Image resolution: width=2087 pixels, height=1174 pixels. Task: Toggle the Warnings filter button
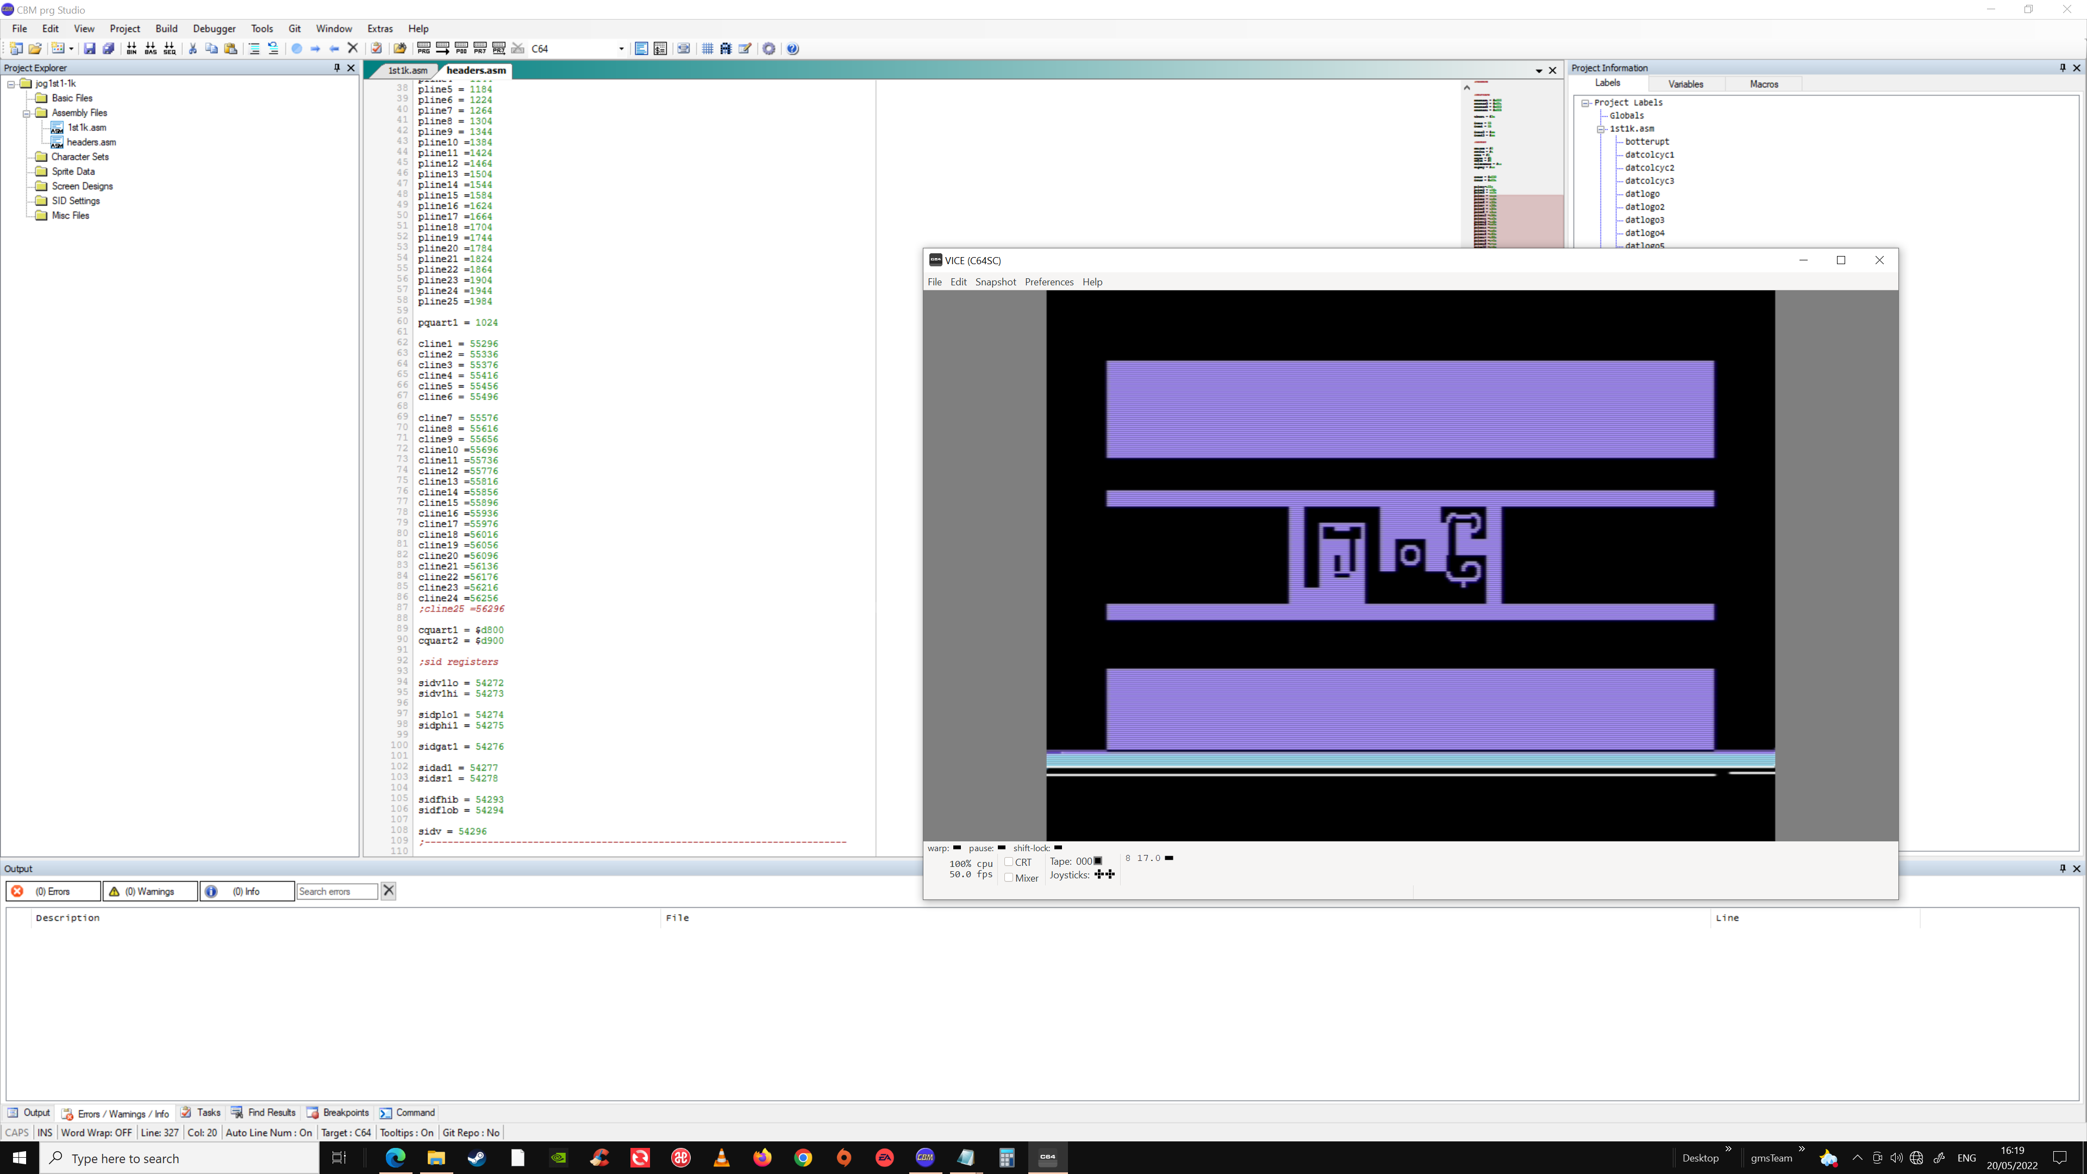click(x=150, y=891)
